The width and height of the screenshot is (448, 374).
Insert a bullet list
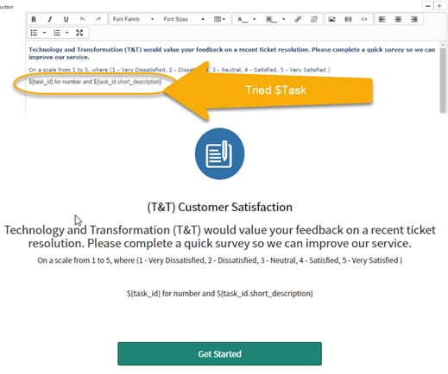pyautogui.click(x=34, y=33)
